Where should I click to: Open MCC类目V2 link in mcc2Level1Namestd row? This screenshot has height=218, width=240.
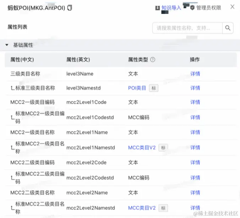point(142,148)
